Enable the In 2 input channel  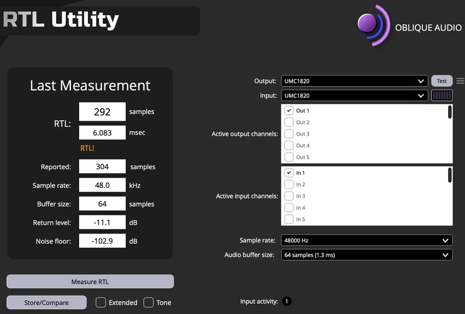289,185
